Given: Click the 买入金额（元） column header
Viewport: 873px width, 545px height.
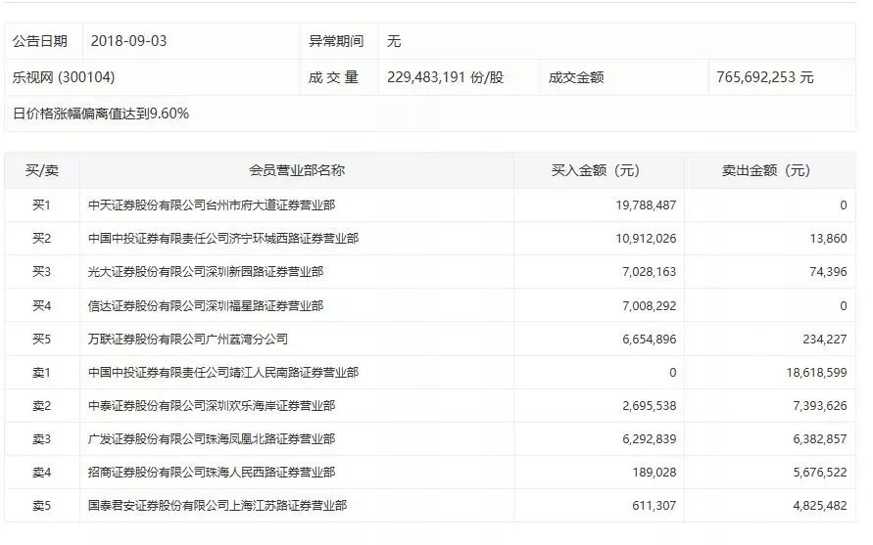Looking at the screenshot, I should 595,170.
